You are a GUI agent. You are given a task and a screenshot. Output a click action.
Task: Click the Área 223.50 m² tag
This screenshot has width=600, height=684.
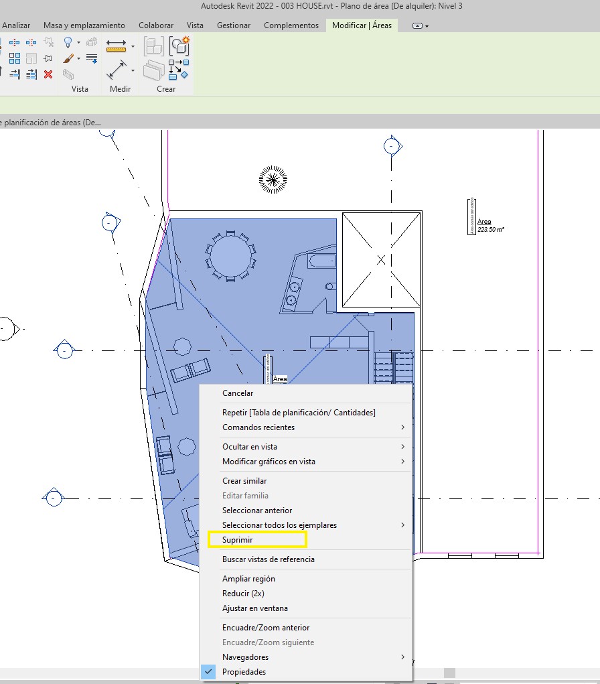490,225
